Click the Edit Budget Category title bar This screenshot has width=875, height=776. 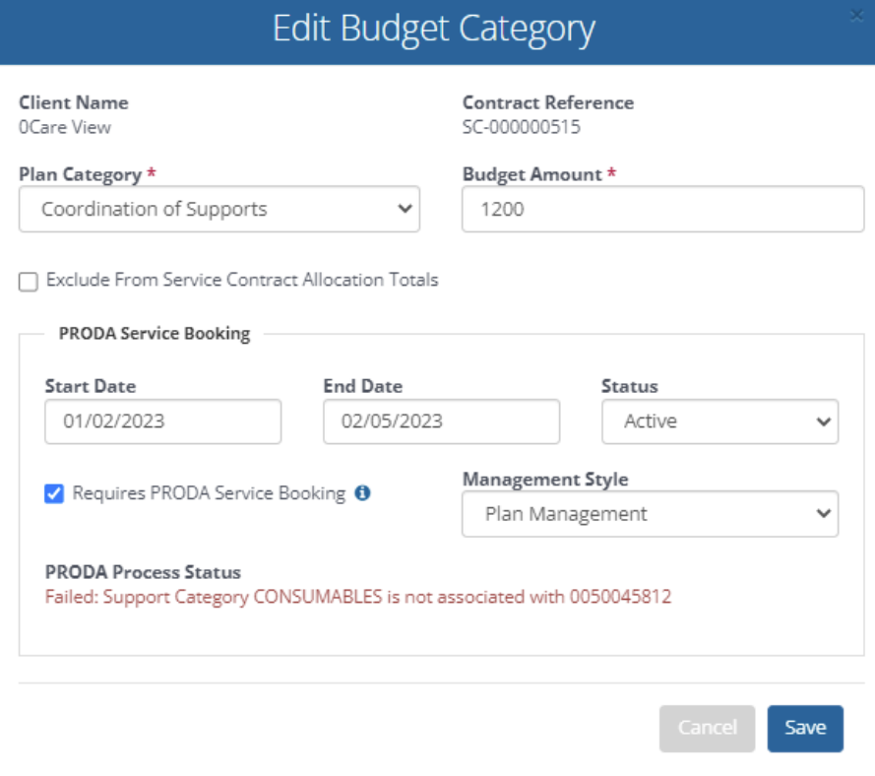coord(434,29)
